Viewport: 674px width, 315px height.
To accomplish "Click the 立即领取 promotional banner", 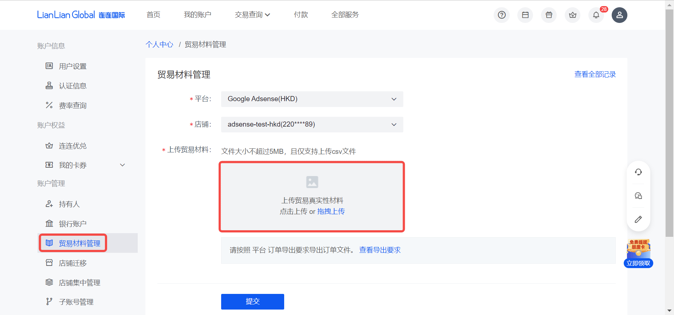I will (638, 263).
